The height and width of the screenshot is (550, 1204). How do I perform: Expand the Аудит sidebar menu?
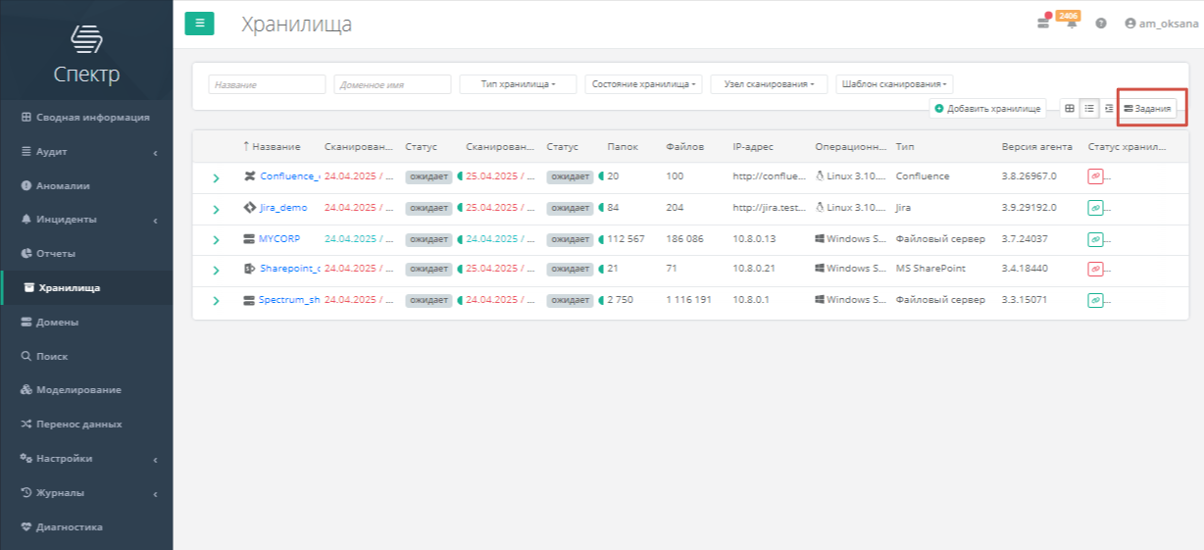[x=86, y=152]
